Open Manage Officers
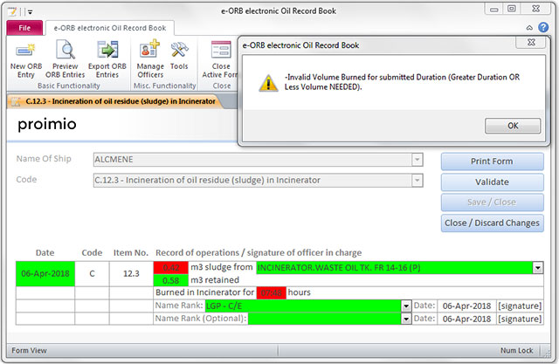The width and height of the screenshot is (559, 364). pos(150,52)
